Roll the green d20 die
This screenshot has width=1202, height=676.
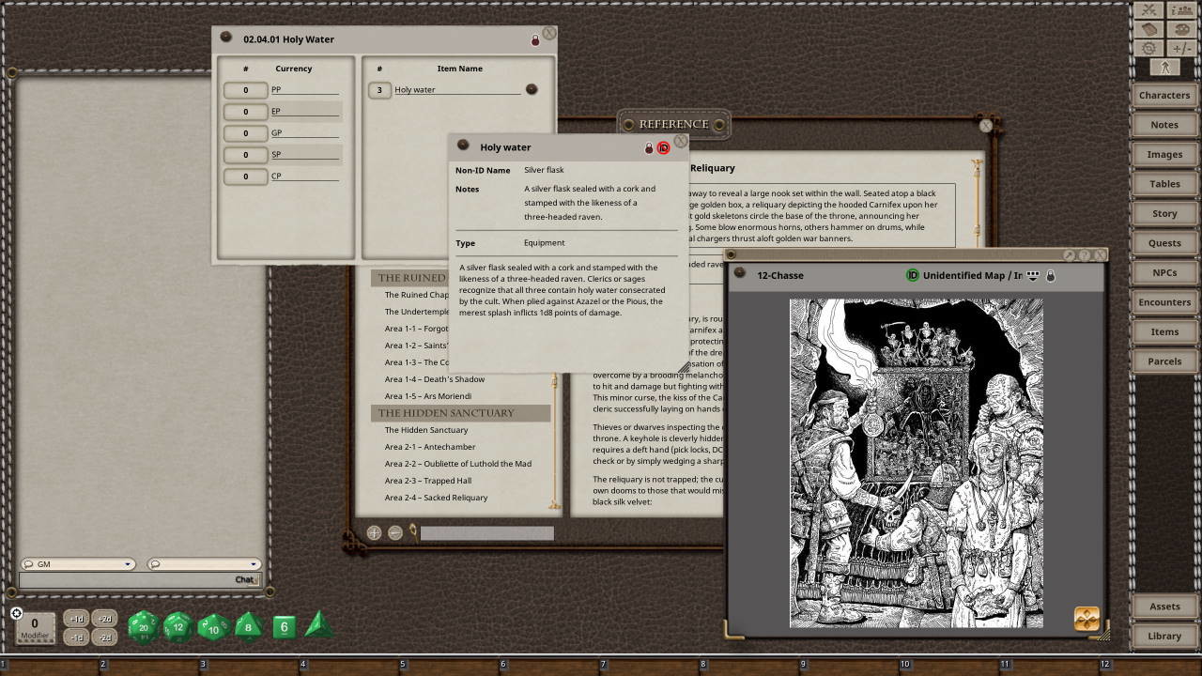[x=143, y=627]
